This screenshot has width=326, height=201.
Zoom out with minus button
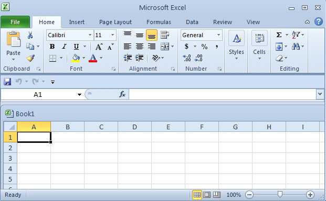[249, 195]
